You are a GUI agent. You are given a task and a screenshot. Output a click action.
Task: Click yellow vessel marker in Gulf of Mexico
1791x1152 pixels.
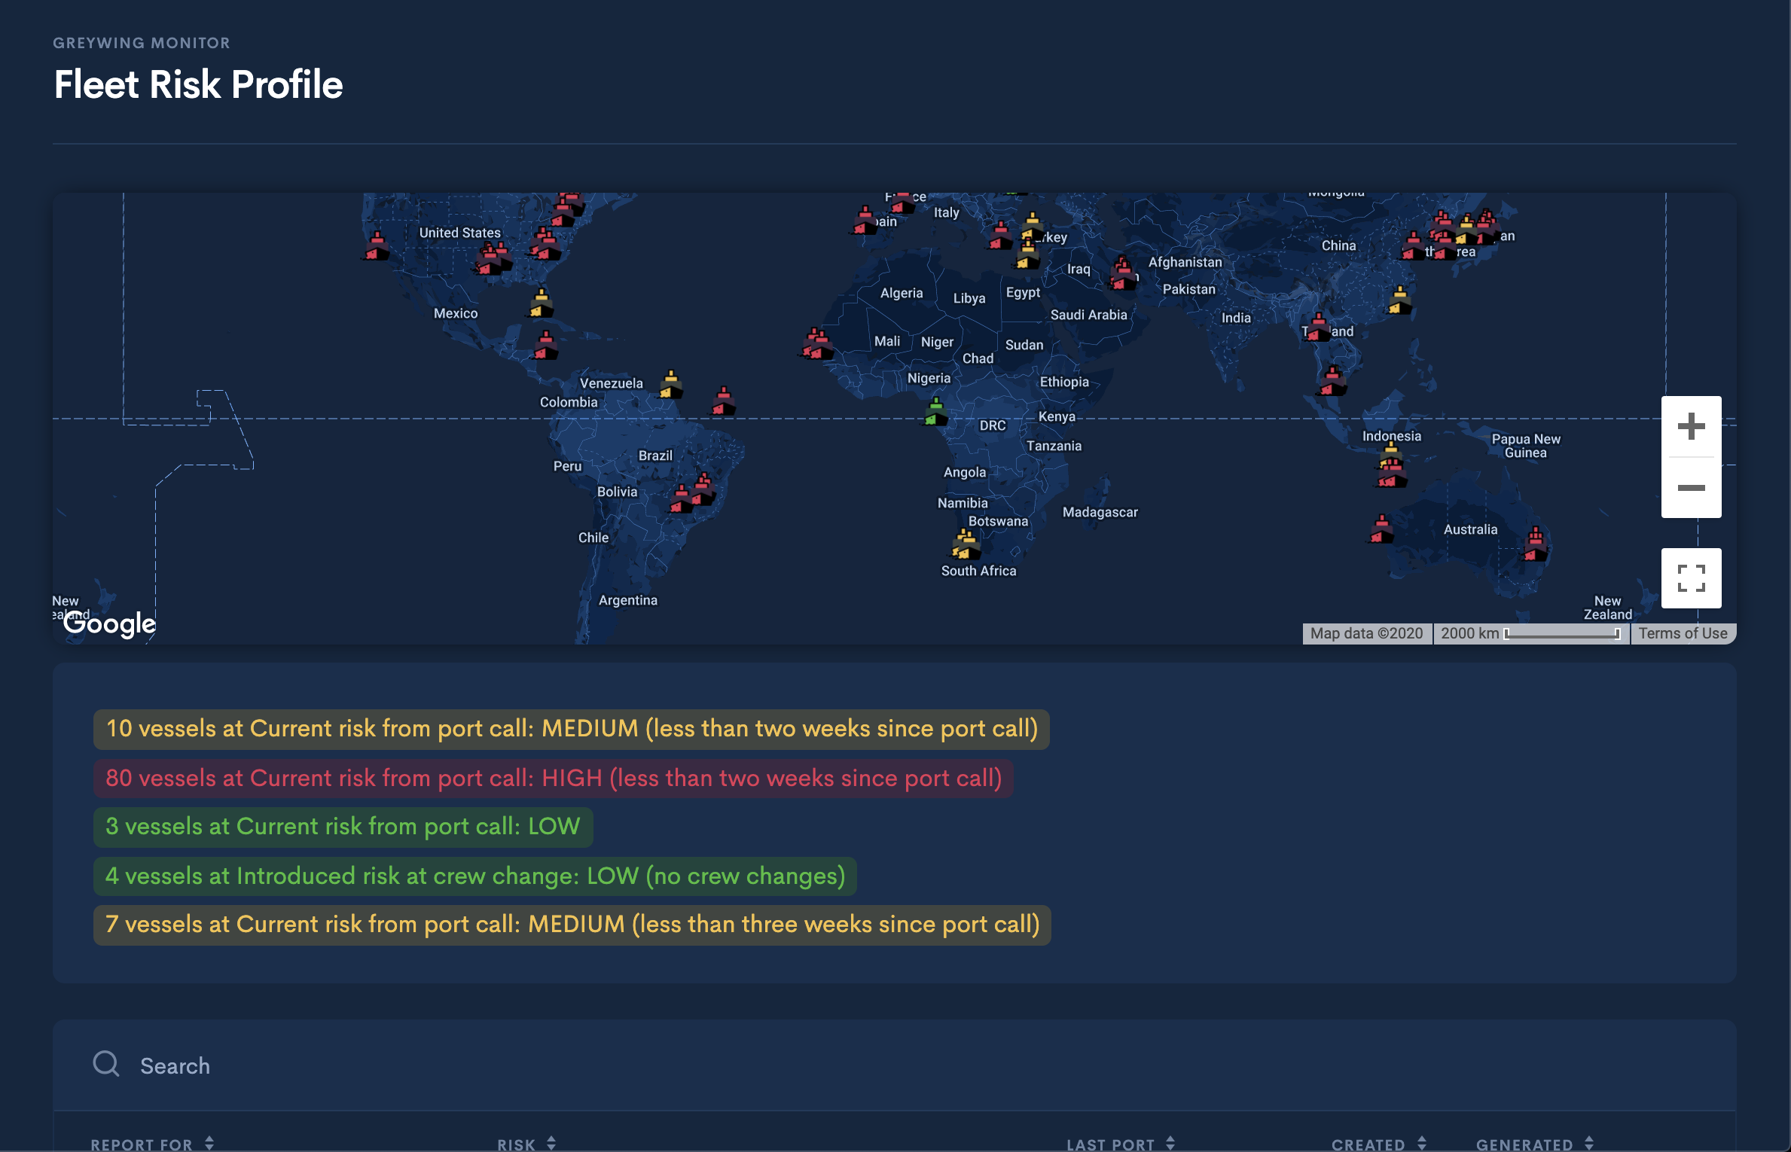click(x=541, y=303)
